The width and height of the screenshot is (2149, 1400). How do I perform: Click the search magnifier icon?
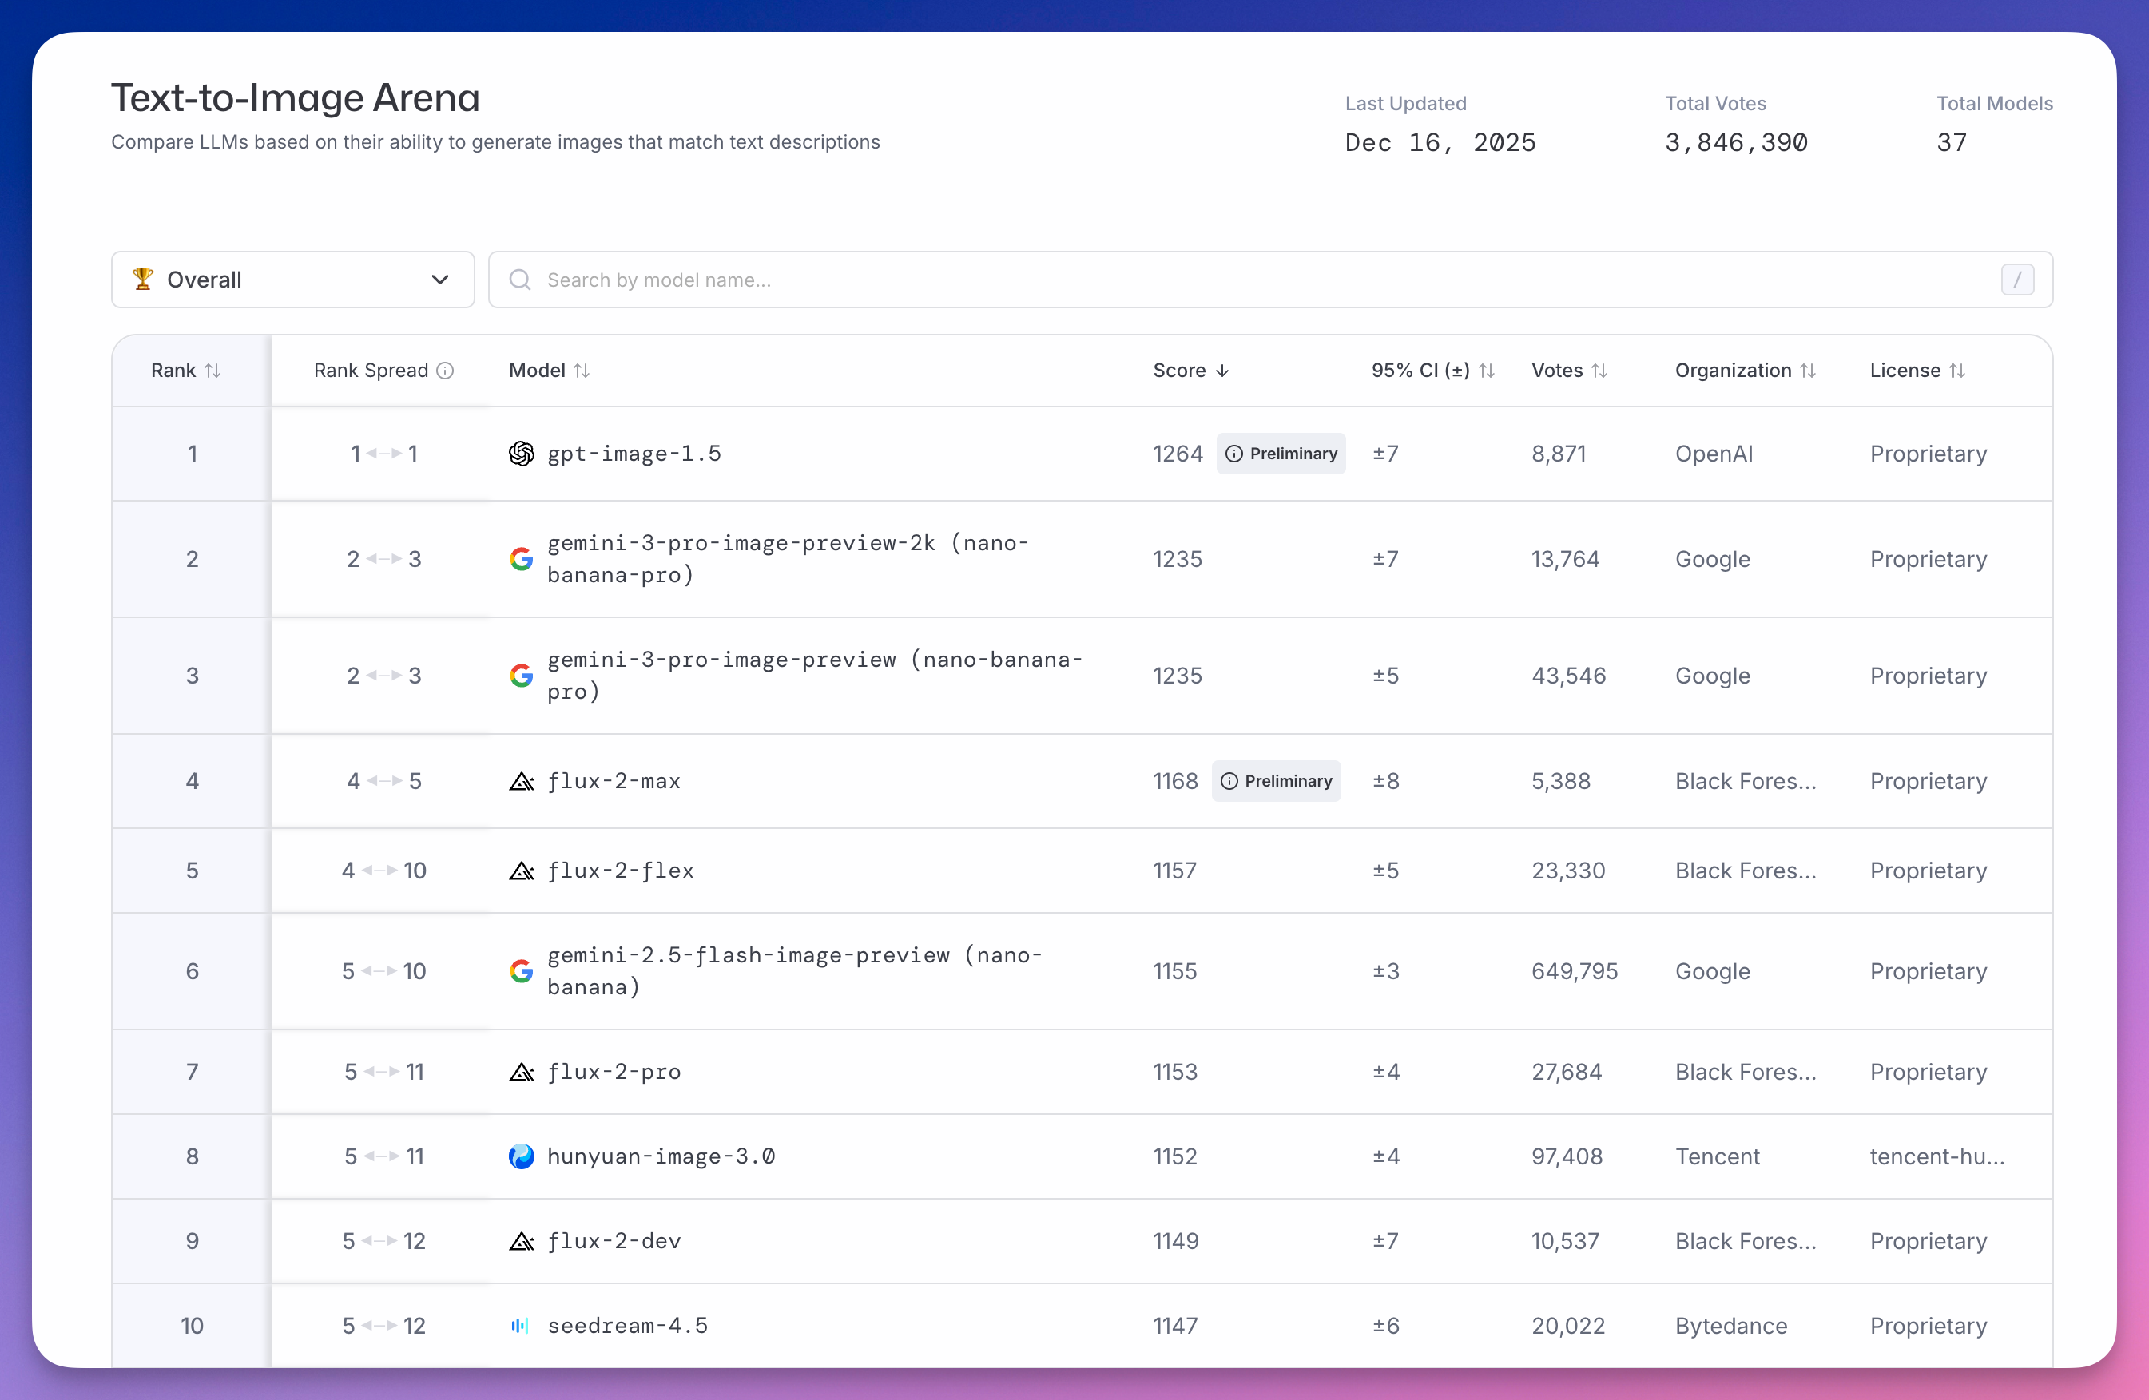[x=519, y=280]
